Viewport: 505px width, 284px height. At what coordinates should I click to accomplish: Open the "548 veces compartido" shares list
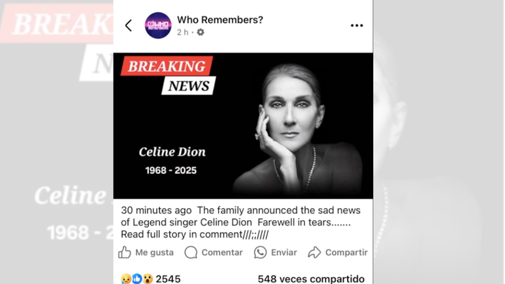(x=311, y=279)
